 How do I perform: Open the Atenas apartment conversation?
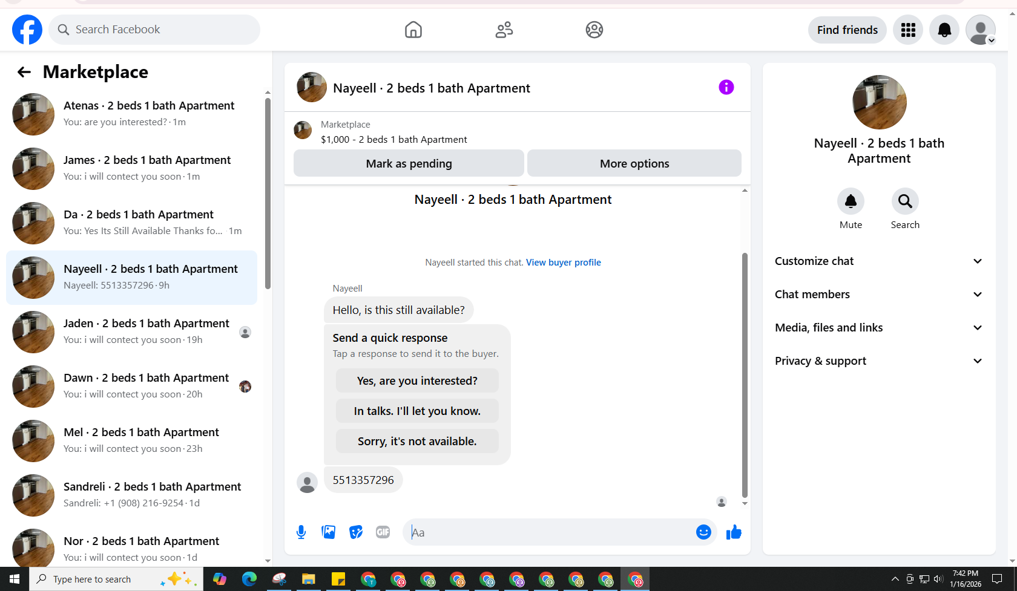[x=132, y=114]
